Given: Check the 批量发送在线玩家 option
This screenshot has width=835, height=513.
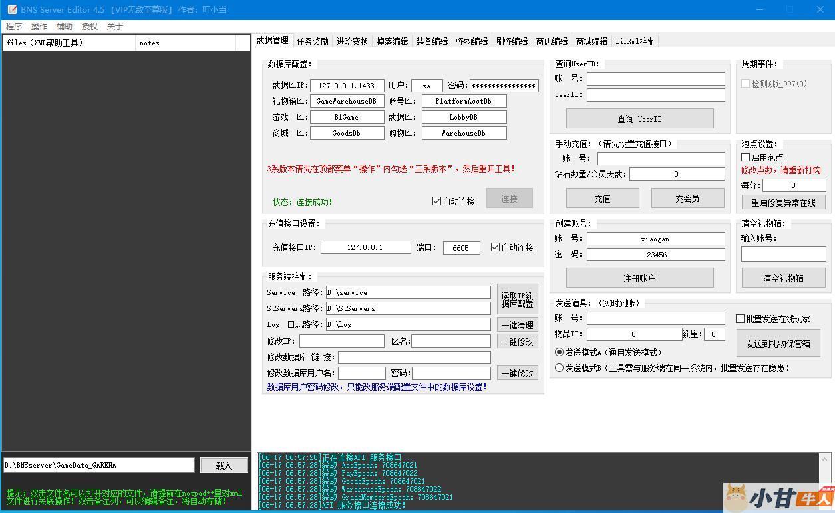Looking at the screenshot, I should click(x=740, y=319).
